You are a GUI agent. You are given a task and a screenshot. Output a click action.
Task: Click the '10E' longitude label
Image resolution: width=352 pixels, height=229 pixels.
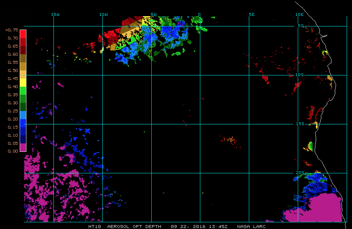tap(300, 14)
